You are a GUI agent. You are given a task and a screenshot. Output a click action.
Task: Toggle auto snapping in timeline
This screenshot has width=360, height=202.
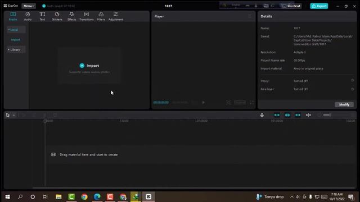point(287,115)
